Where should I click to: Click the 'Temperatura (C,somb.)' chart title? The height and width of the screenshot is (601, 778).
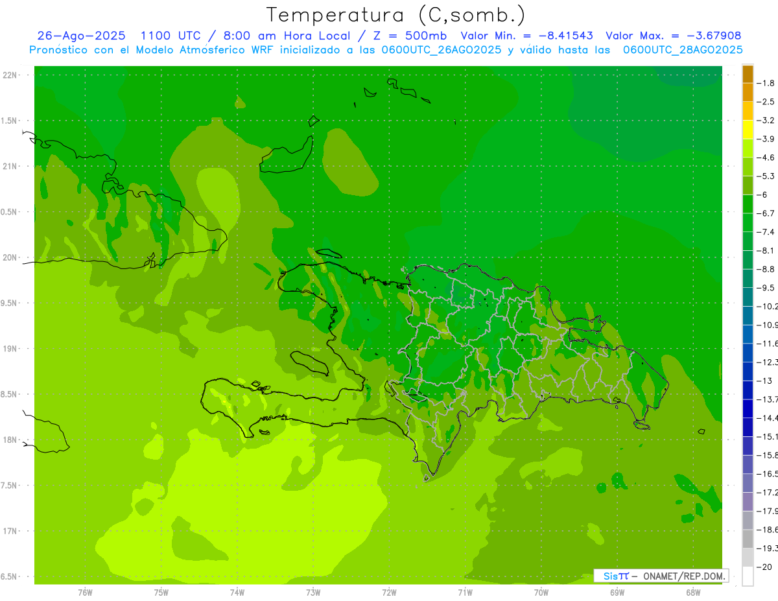pyautogui.click(x=395, y=14)
